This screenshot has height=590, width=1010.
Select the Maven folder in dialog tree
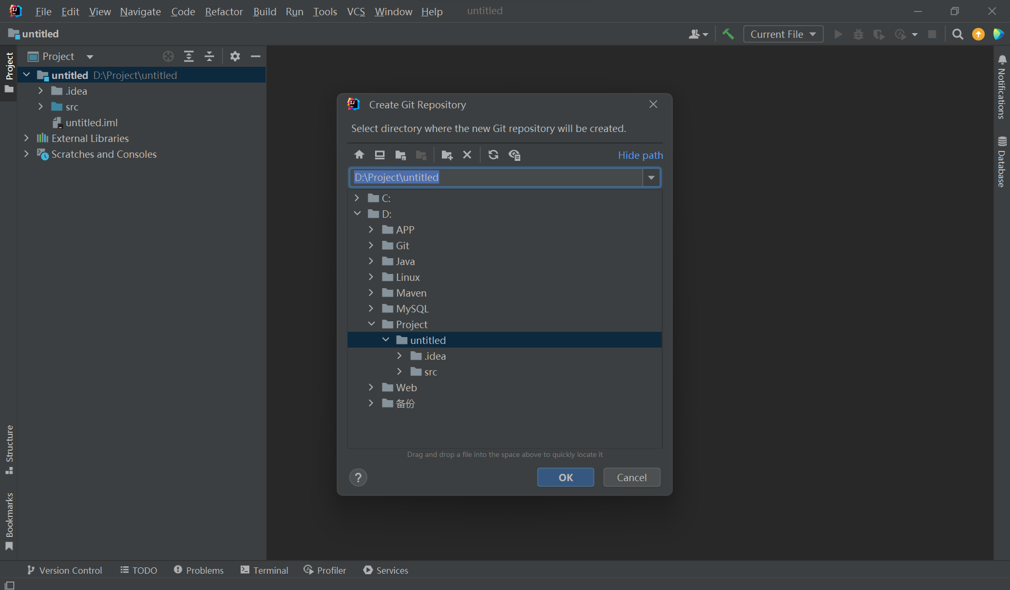pyautogui.click(x=411, y=293)
